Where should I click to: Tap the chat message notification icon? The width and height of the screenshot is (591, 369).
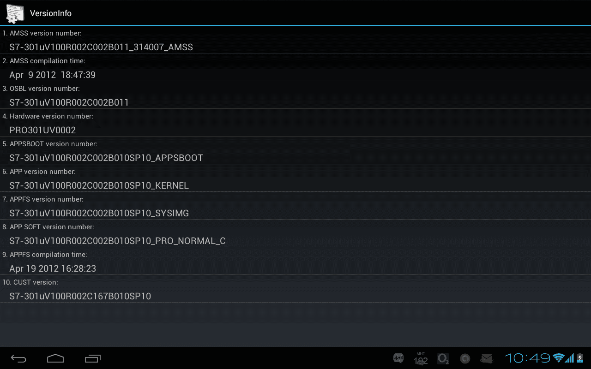click(398, 358)
